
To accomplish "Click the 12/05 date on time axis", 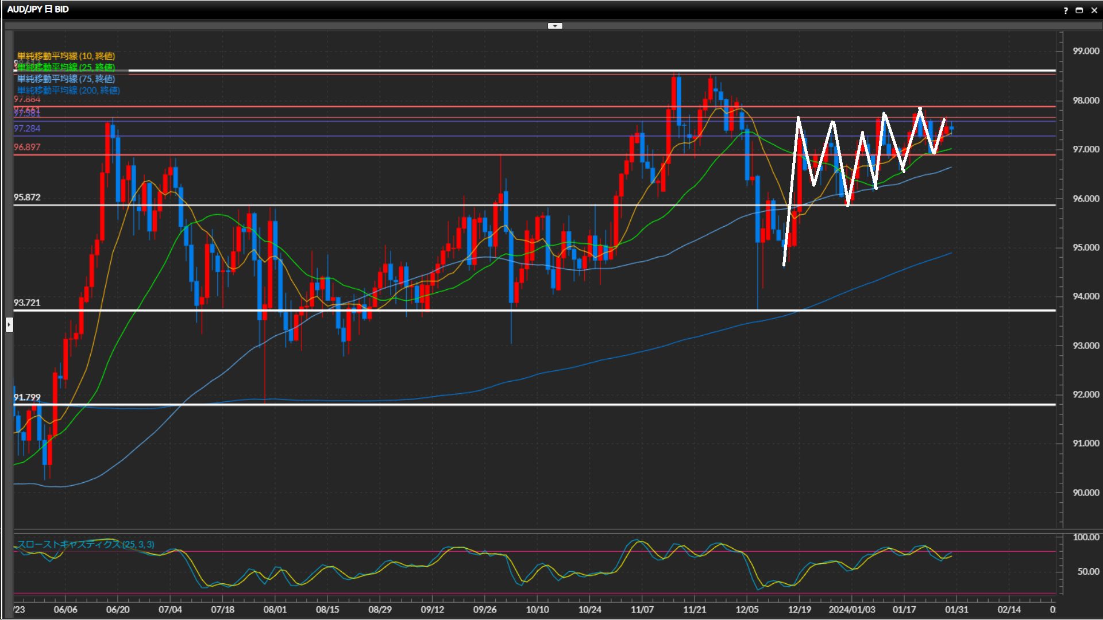I will [x=747, y=610].
